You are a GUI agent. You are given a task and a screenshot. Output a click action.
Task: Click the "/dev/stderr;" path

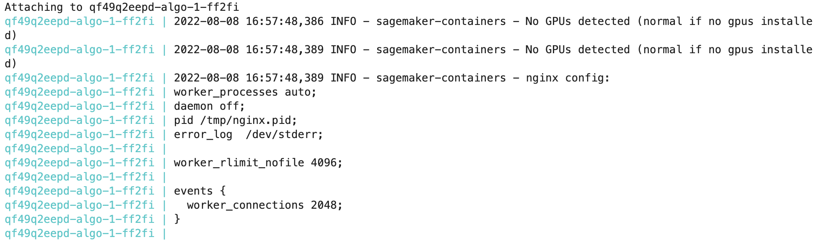coord(284,134)
